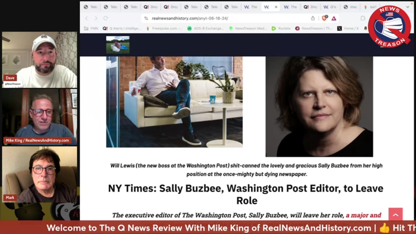Screen dimensions: 416x234
Task: Click Dave's webcam video tile
Action: pos(40,60)
